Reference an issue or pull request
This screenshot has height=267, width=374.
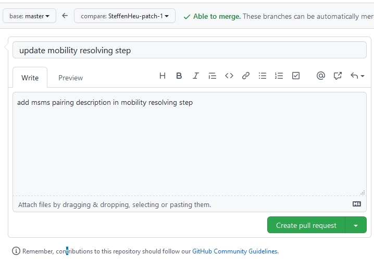pyautogui.click(x=338, y=76)
